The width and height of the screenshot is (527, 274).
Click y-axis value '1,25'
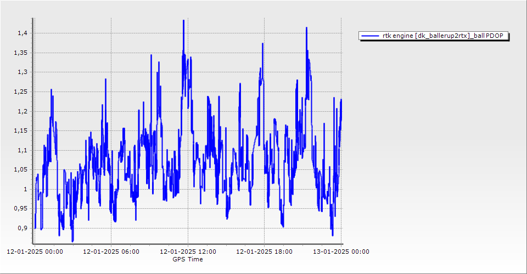(x=20, y=92)
